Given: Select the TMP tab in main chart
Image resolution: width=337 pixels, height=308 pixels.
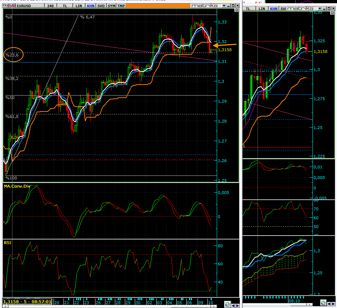Looking at the screenshot, I should pyautogui.click(x=121, y=6).
